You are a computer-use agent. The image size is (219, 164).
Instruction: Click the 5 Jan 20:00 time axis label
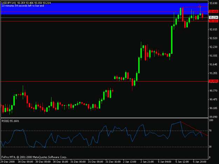[200, 162]
